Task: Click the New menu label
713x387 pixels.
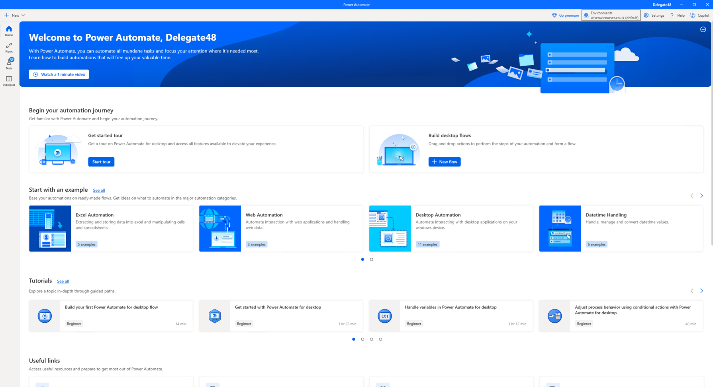Action: pyautogui.click(x=16, y=16)
